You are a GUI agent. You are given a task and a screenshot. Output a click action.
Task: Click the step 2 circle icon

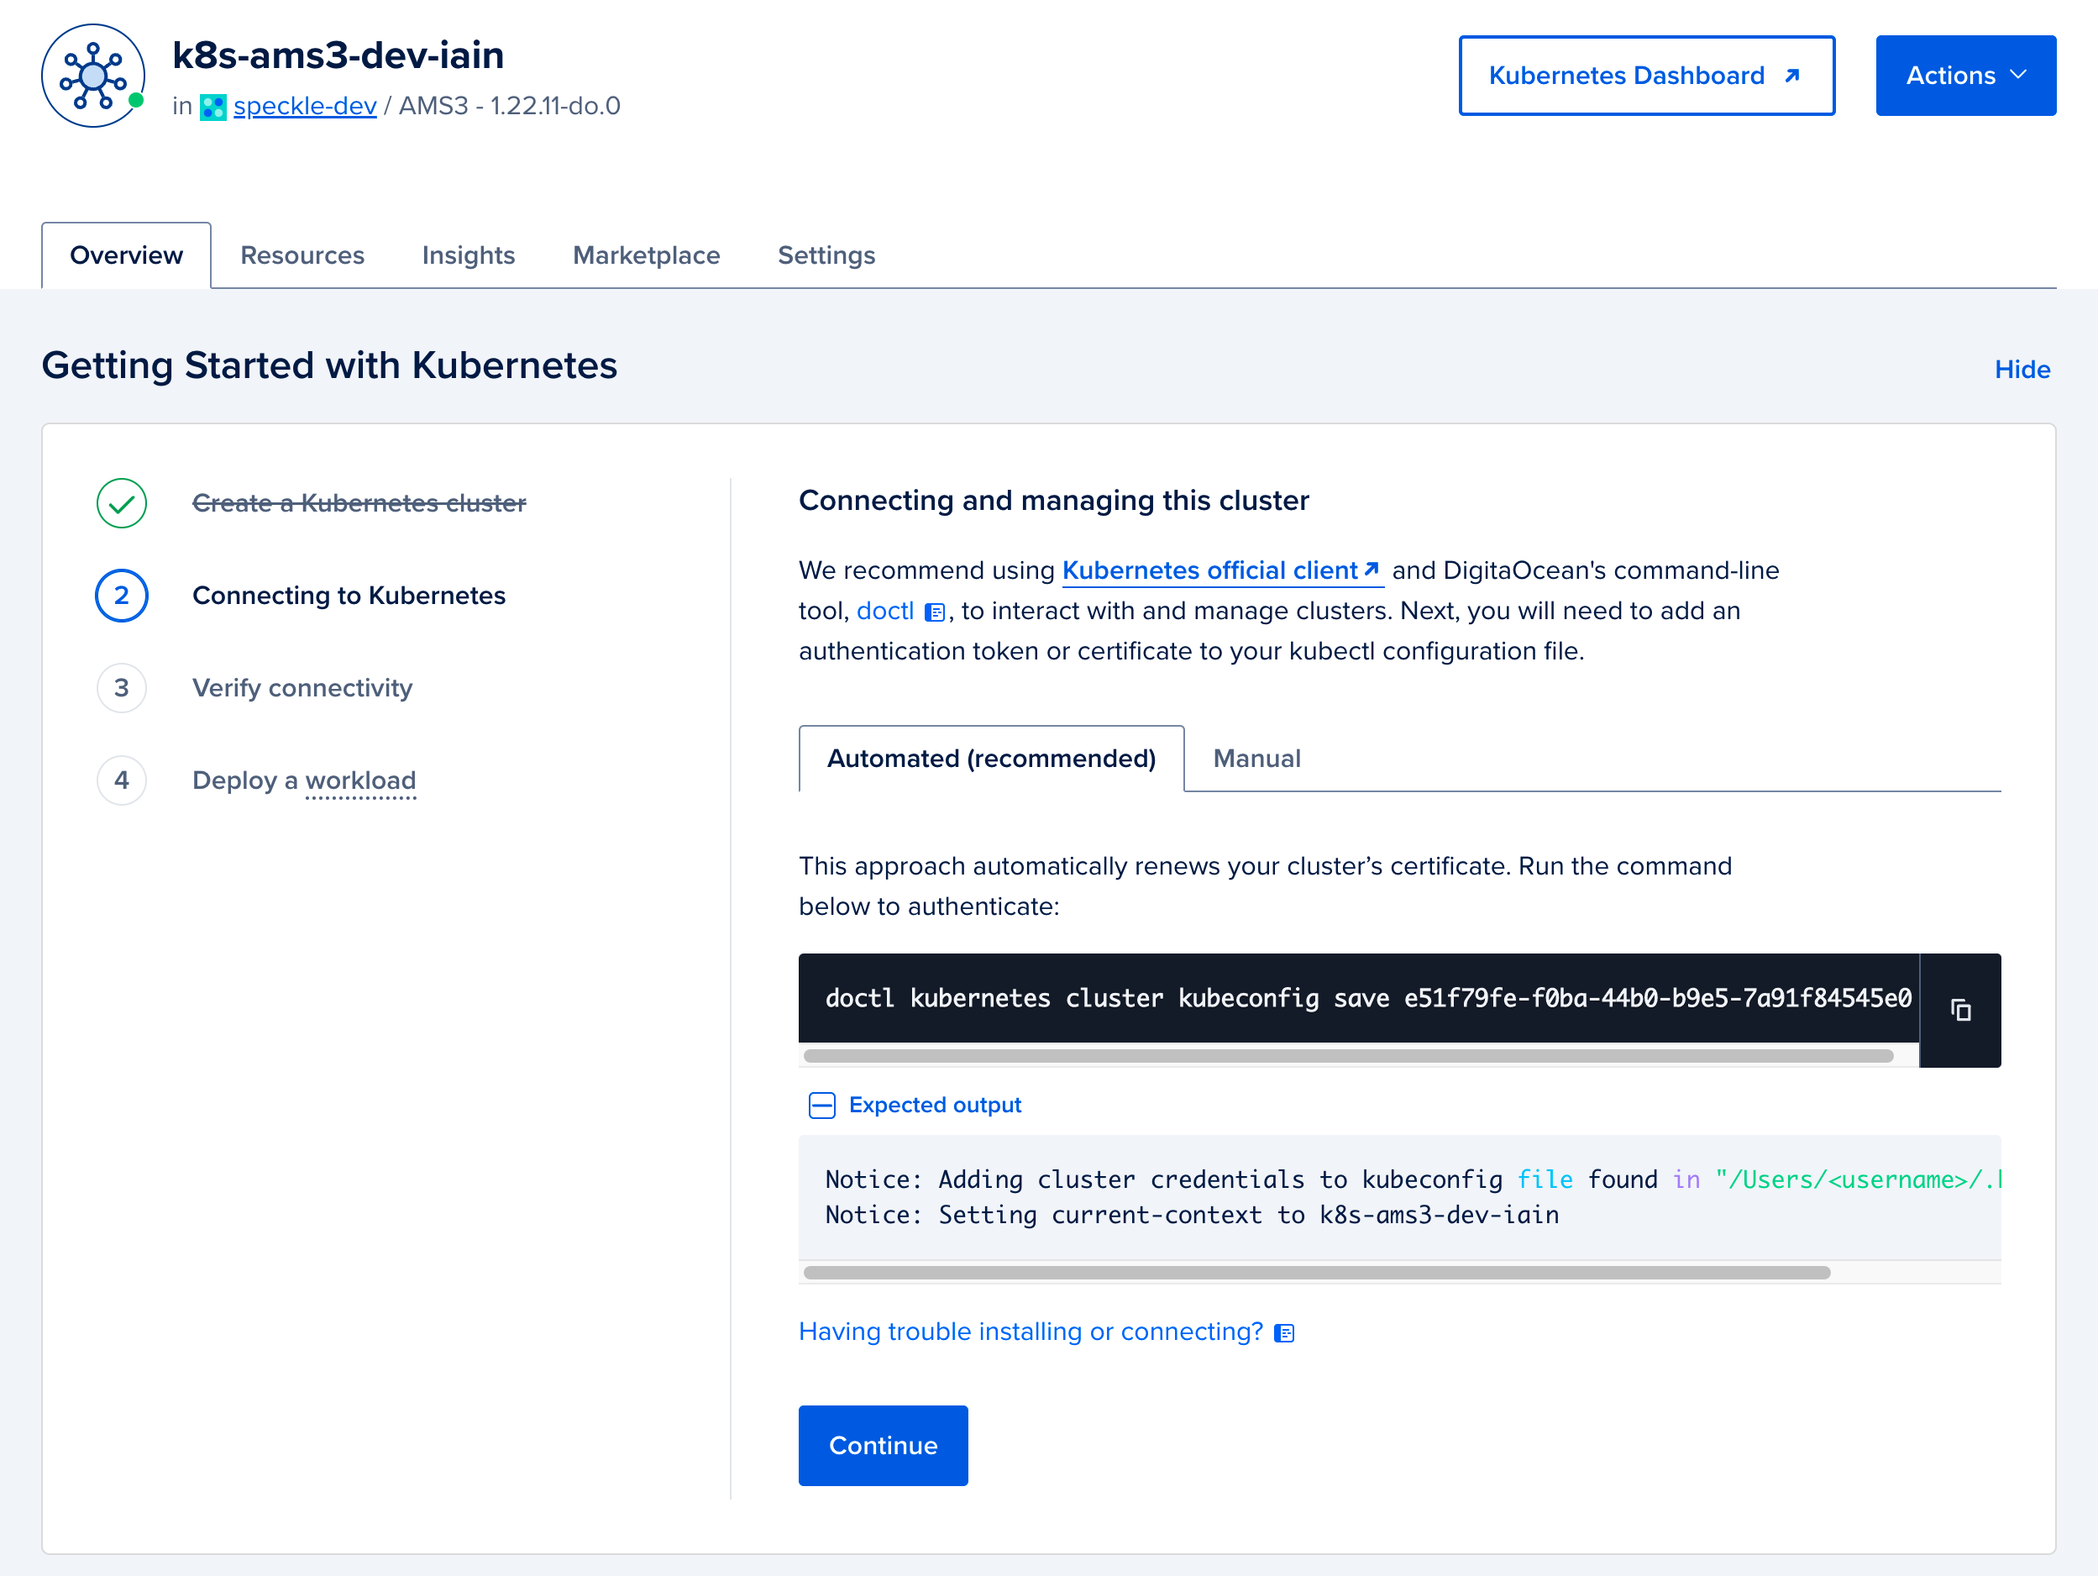(x=122, y=596)
